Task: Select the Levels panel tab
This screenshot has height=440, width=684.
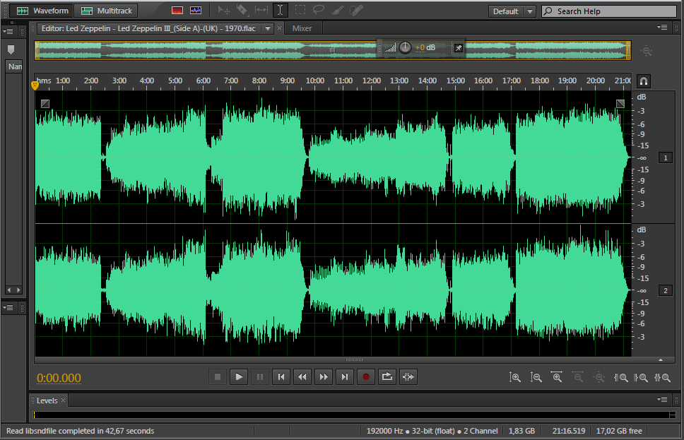Action: click(47, 400)
